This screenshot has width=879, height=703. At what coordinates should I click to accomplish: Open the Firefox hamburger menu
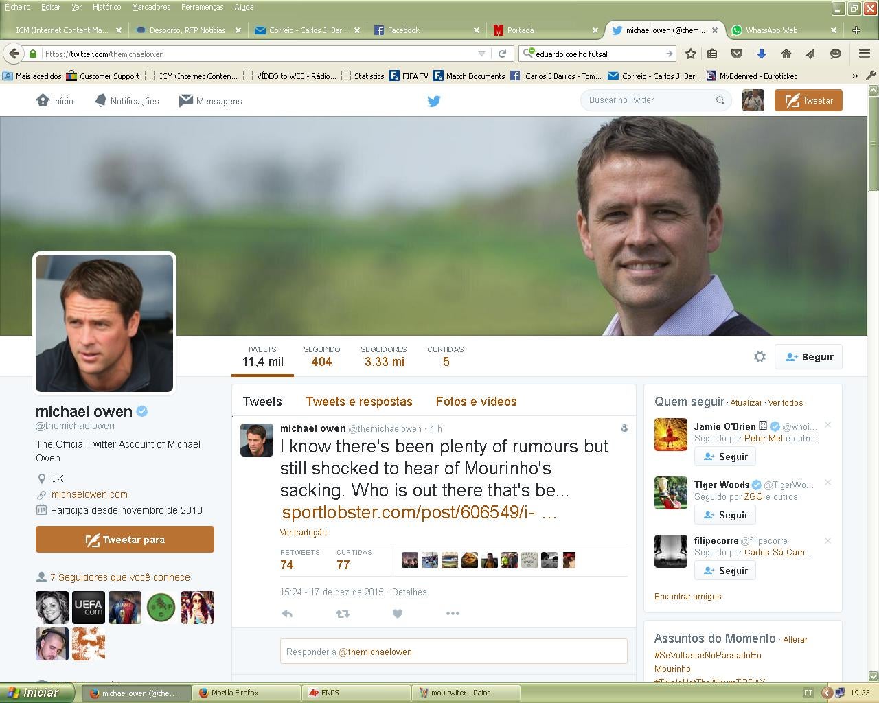click(865, 54)
